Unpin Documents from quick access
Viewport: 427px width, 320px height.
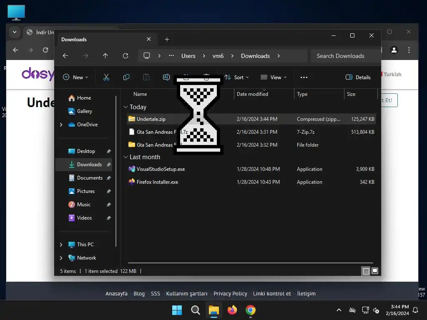(x=109, y=178)
